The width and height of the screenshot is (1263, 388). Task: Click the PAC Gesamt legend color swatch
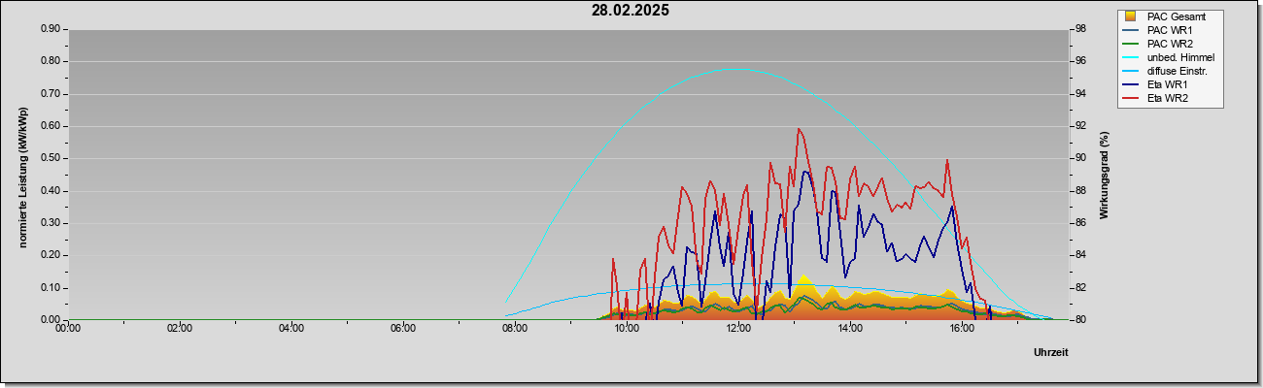[1130, 16]
